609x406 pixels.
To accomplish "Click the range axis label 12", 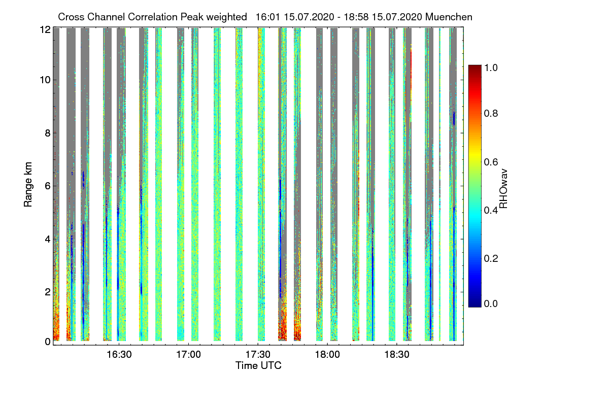I will pyautogui.click(x=45, y=29).
